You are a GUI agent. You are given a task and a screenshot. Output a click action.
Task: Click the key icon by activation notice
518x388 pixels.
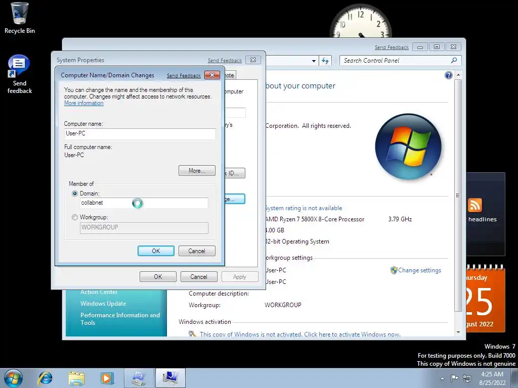point(192,333)
